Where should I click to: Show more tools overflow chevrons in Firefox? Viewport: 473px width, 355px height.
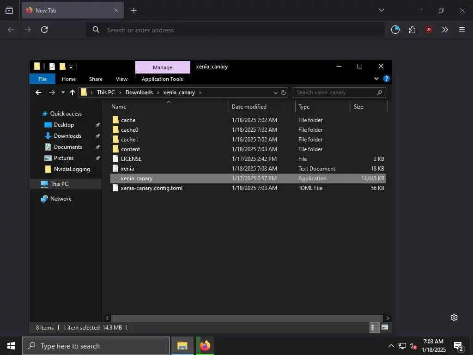445,30
